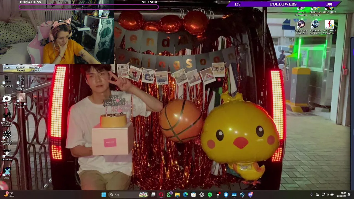Select the Children of Silentown desktop shortcut

pyautogui.click(x=315, y=12)
